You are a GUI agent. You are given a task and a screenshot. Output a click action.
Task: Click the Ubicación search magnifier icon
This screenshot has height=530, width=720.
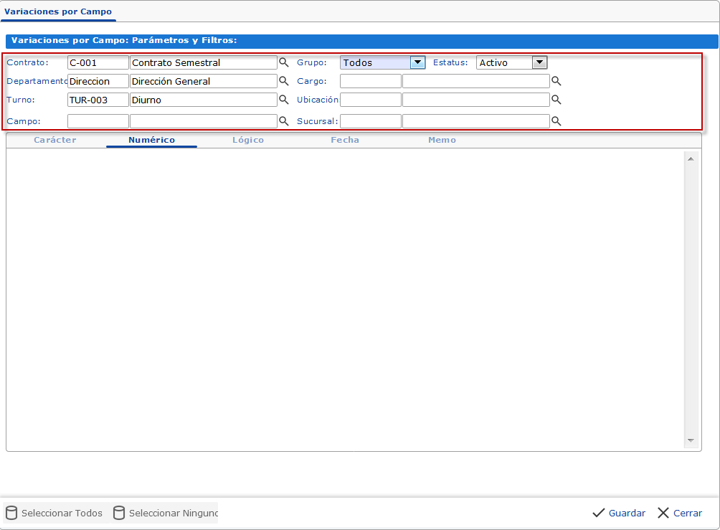point(556,100)
